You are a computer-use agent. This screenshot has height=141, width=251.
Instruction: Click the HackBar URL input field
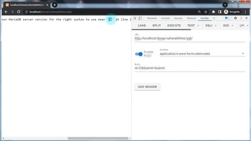tap(190, 38)
